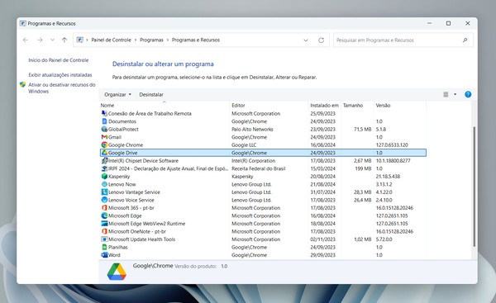Viewport: 496px width, 303px height.
Task: Select the Kaspersky green icon
Action: 104,177
